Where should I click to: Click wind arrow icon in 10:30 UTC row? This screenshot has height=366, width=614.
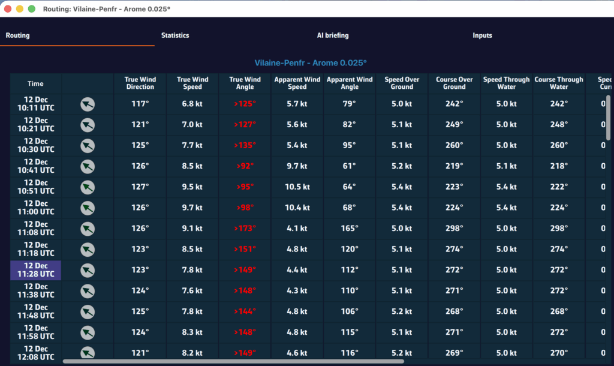[88, 146]
